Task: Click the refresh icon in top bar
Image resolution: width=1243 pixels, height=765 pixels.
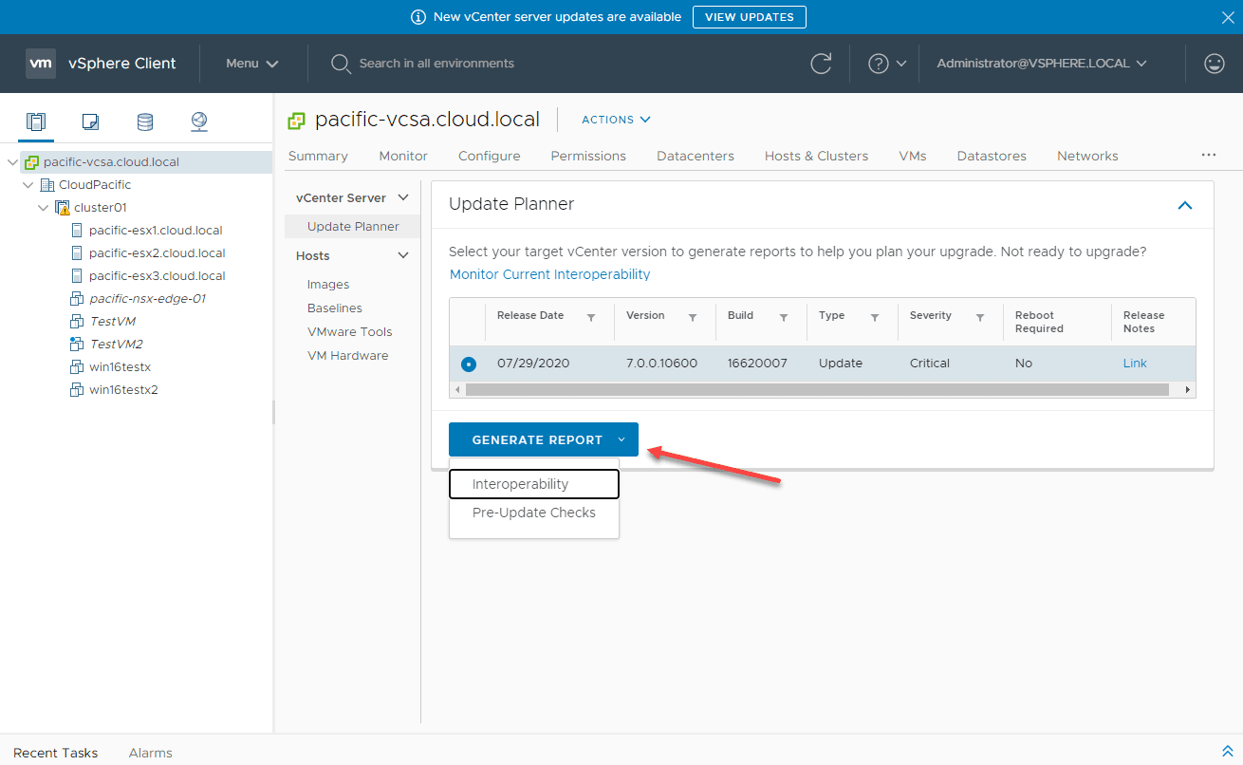Action: [x=821, y=64]
